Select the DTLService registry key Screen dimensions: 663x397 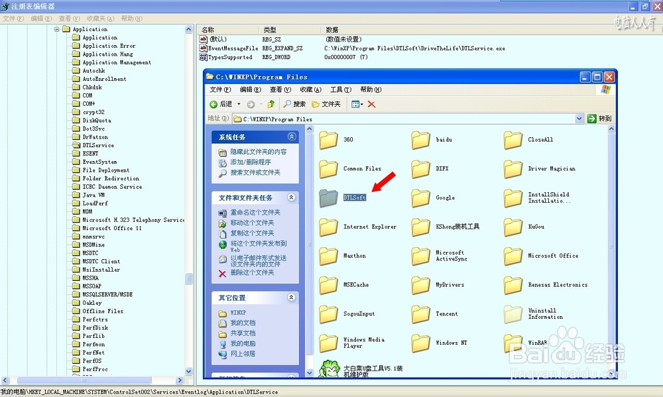98,145
